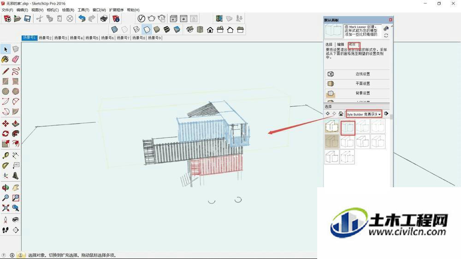Activate the Line pencil tool
Viewport: 461px width, 259px height.
(5, 71)
